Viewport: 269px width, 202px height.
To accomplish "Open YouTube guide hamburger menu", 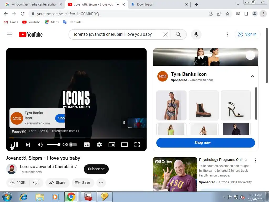I will (x=9, y=34).
